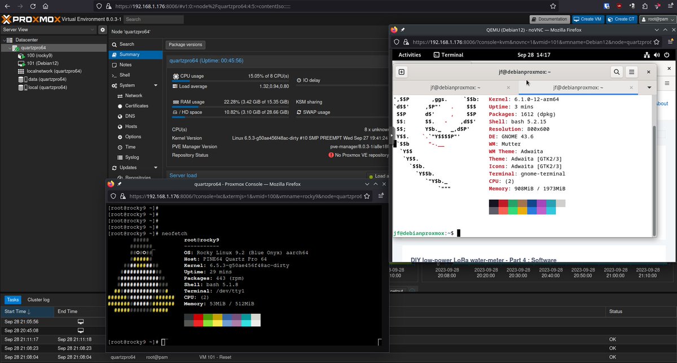677x363 pixels.
Task: Open the terminal tabs dropdown arrow
Action: pos(649,88)
